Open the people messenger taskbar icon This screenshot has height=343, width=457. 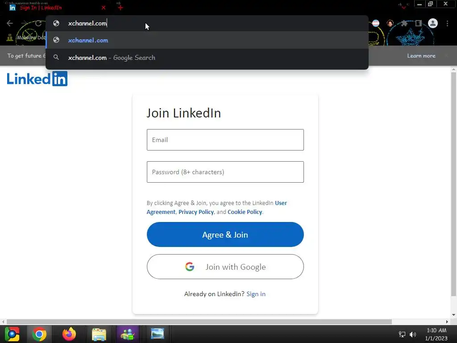[127, 334]
